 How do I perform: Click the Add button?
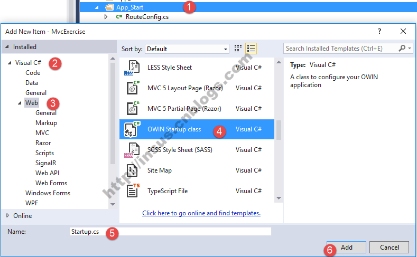tap(346, 248)
